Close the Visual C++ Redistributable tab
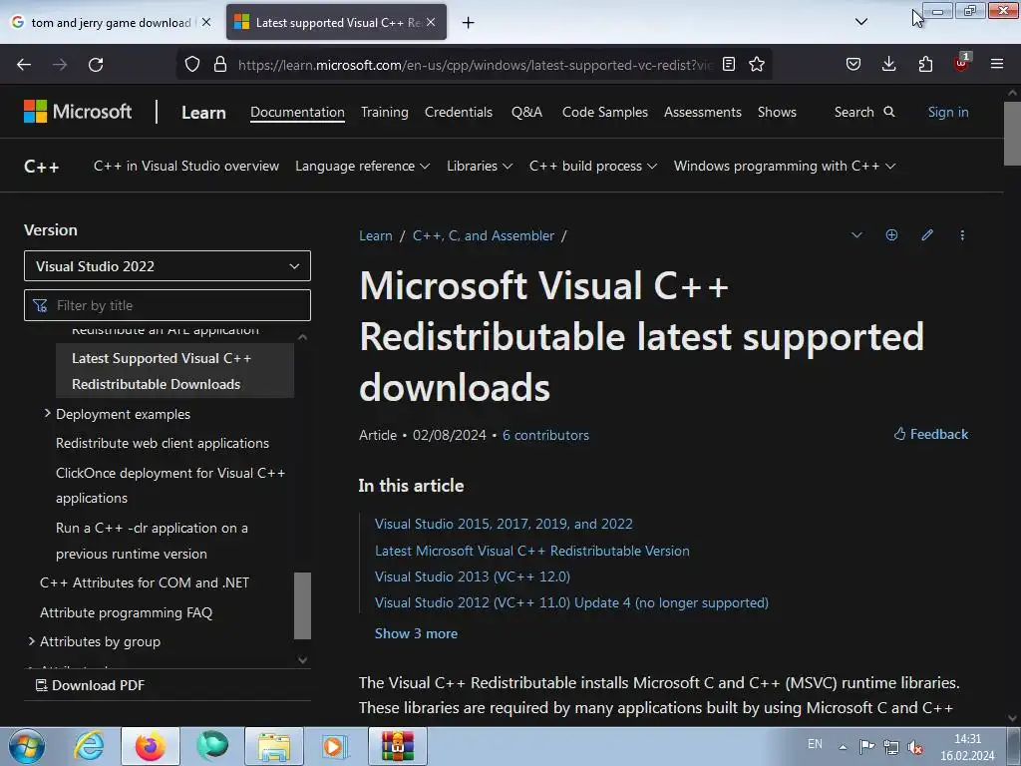The height and width of the screenshot is (766, 1021). pyautogui.click(x=431, y=22)
